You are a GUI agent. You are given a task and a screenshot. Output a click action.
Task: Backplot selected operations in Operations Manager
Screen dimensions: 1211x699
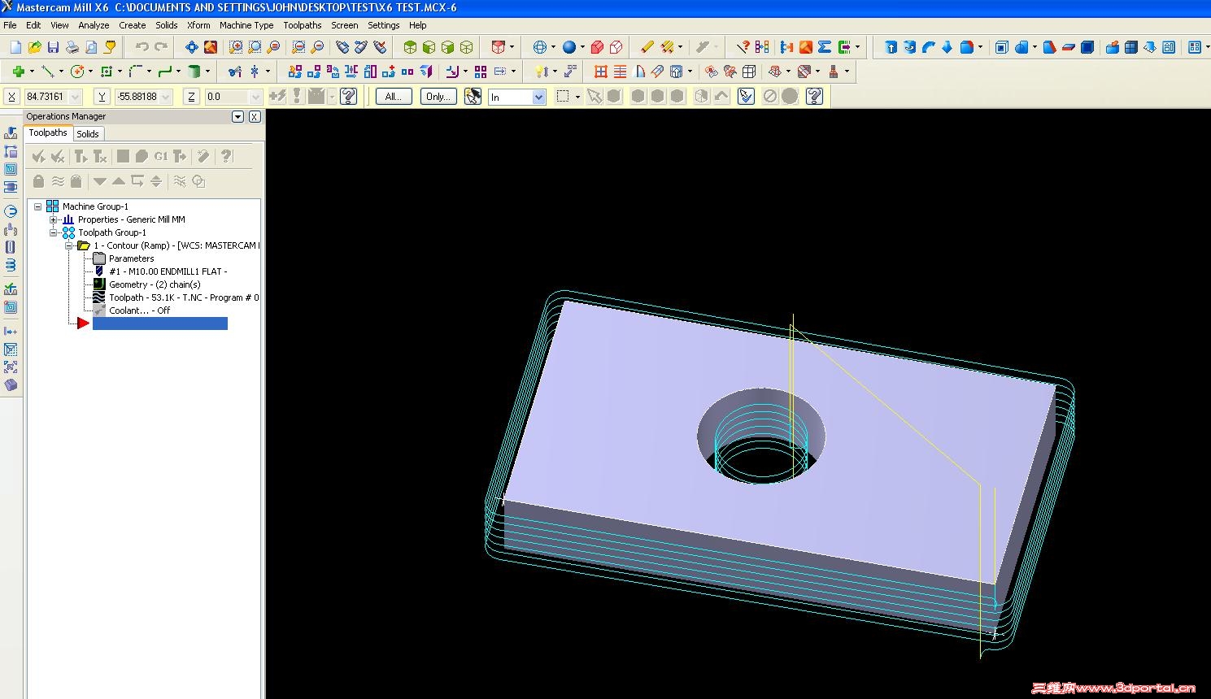click(123, 156)
